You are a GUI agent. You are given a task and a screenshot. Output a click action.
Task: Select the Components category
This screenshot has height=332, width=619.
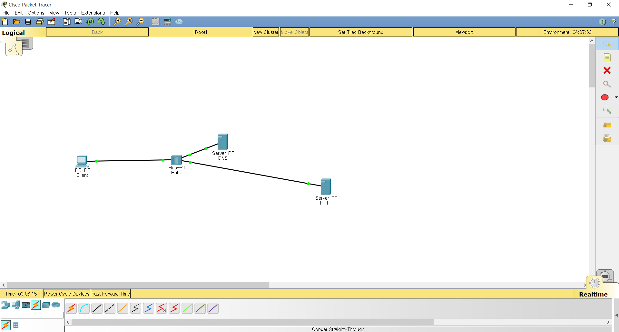(x=26, y=305)
